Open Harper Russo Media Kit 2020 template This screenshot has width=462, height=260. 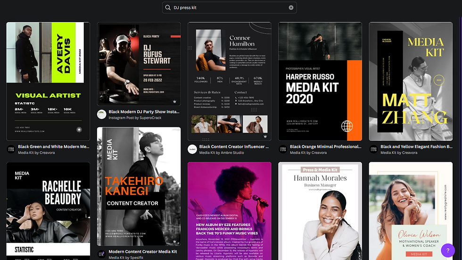[320, 81]
